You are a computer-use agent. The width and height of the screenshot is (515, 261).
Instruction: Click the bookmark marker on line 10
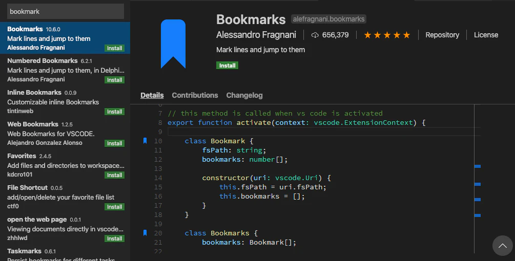(x=145, y=141)
